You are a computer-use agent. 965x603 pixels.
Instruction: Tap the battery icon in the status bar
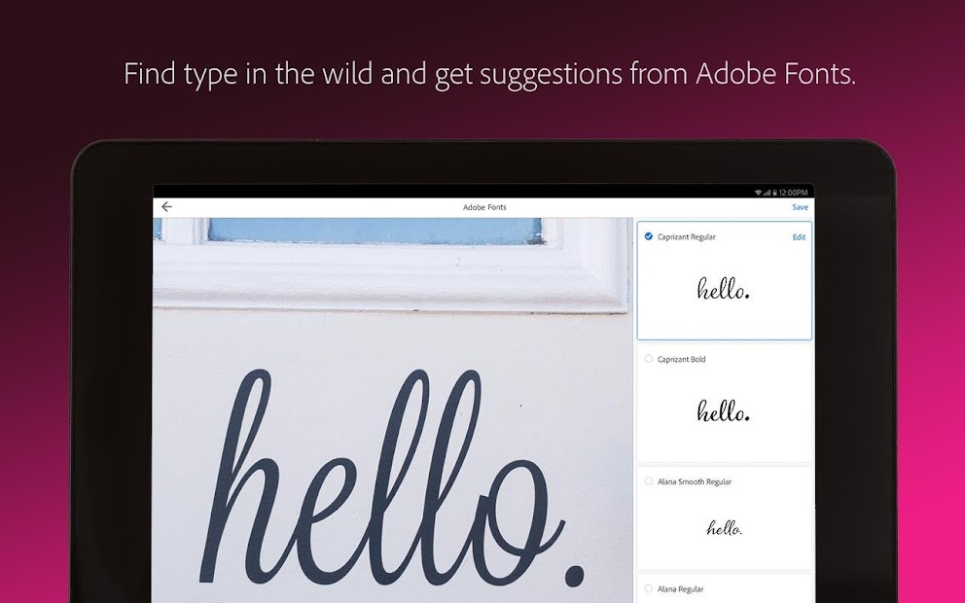[x=774, y=193]
